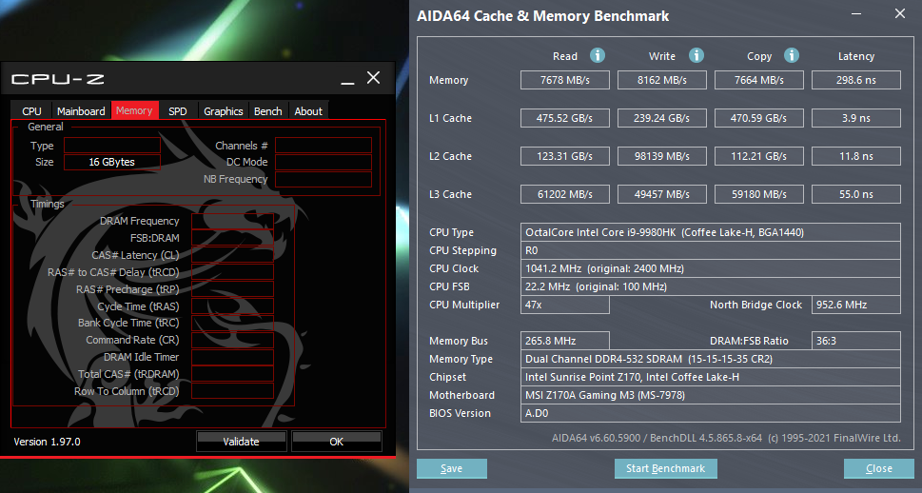The width and height of the screenshot is (922, 493).
Task: Click the Motherboard MSI Z170A Gaming M3 field
Action: point(711,395)
